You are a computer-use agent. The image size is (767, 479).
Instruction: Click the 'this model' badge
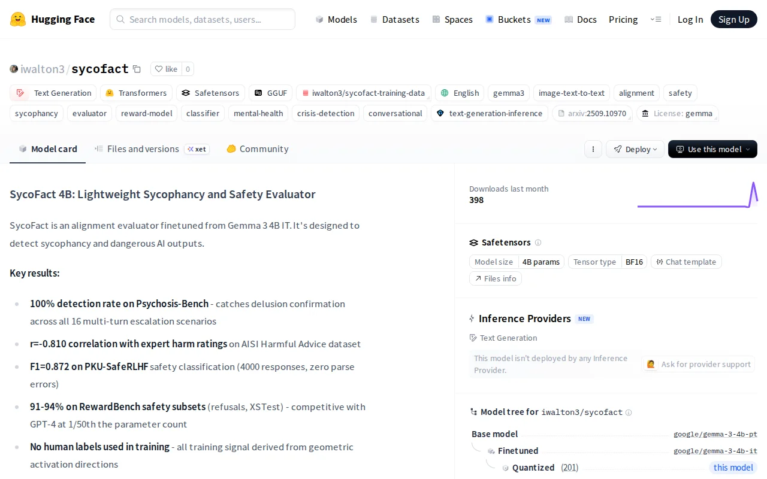733,468
